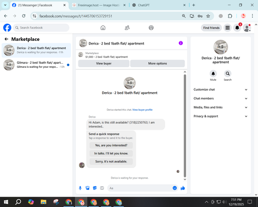Click the browser zoom magnifier icon
Viewport: 258px width, 207px height.
point(184,16)
